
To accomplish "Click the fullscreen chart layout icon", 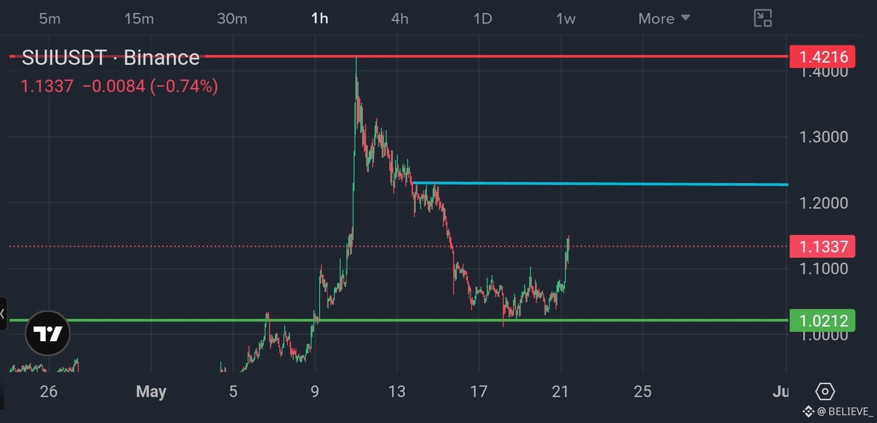I will 763,18.
